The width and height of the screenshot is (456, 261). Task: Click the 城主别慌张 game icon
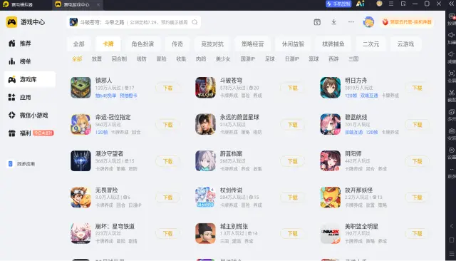205,233
